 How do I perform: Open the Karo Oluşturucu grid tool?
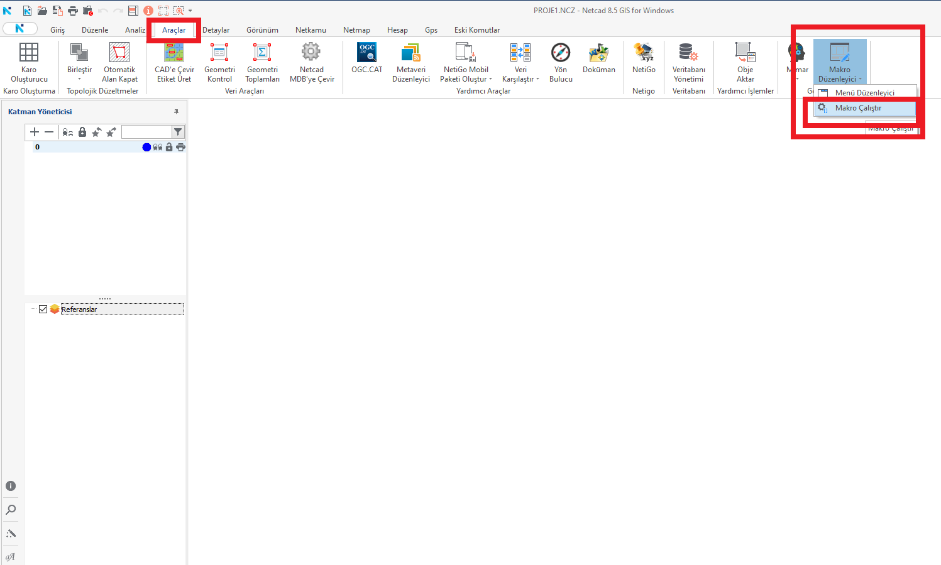[29, 62]
